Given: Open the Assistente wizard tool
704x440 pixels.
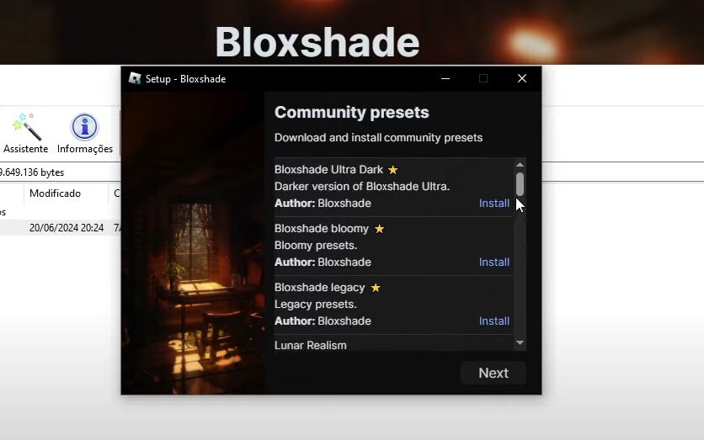Looking at the screenshot, I should 25,133.
